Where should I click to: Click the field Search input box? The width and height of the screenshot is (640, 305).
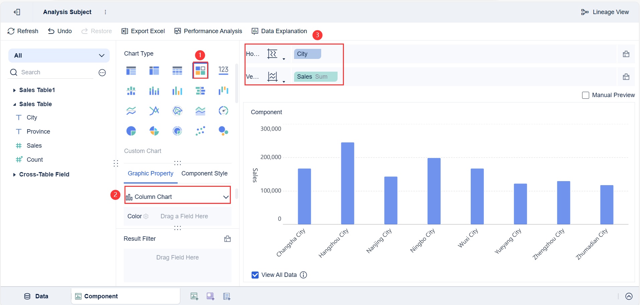click(55, 72)
